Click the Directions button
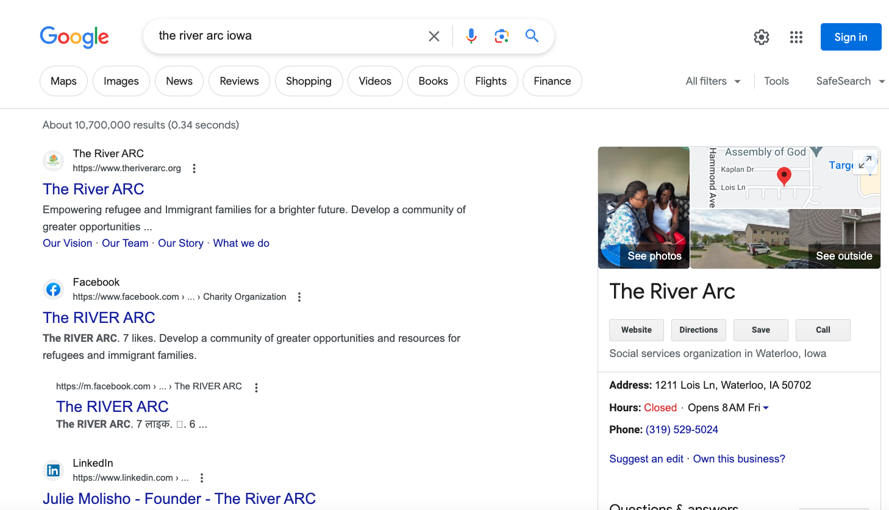 point(699,330)
